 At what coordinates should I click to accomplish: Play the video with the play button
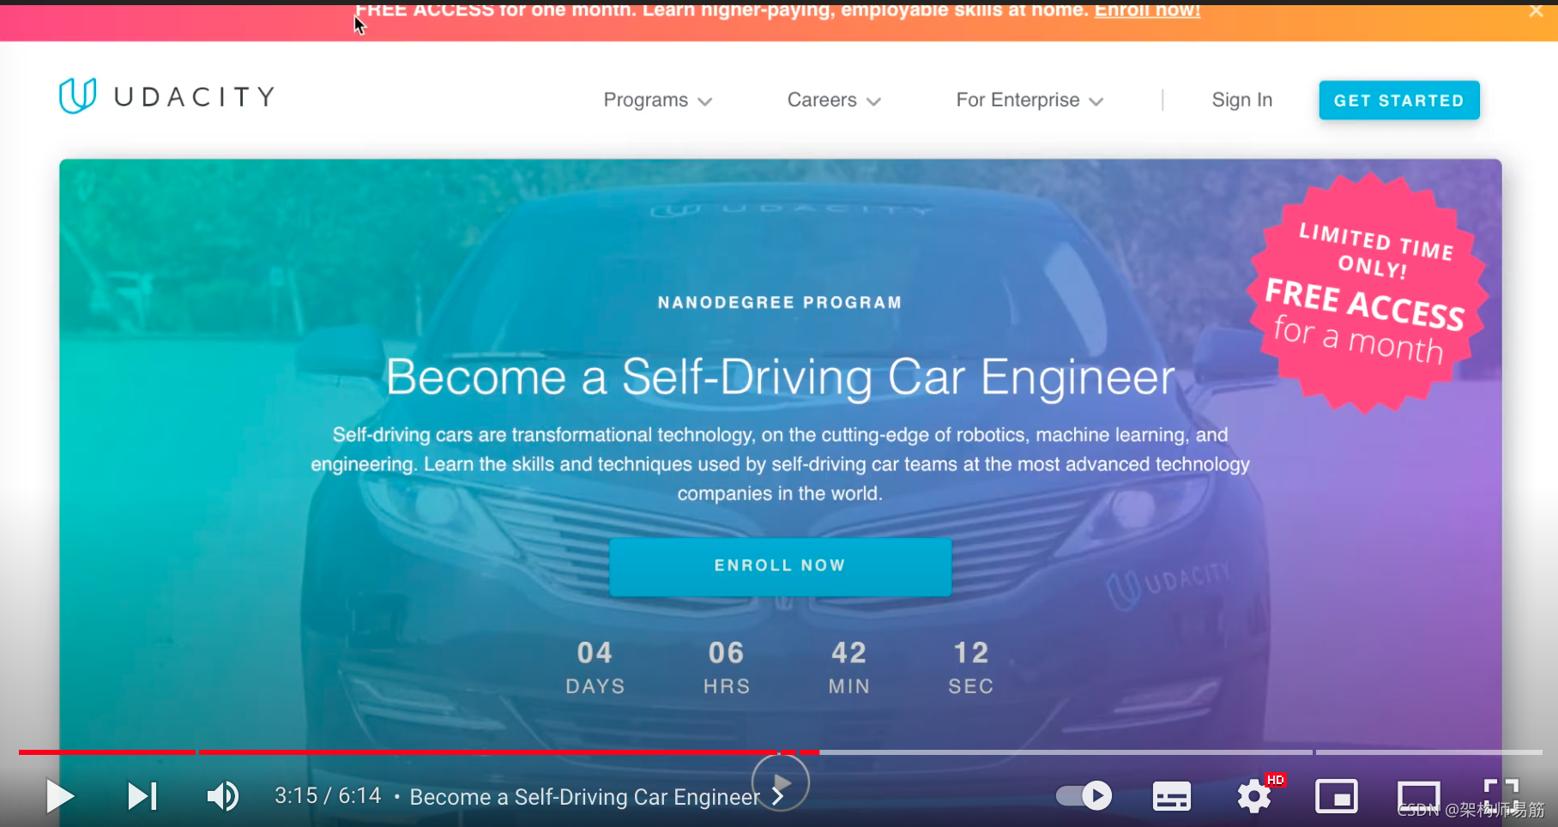click(x=59, y=796)
